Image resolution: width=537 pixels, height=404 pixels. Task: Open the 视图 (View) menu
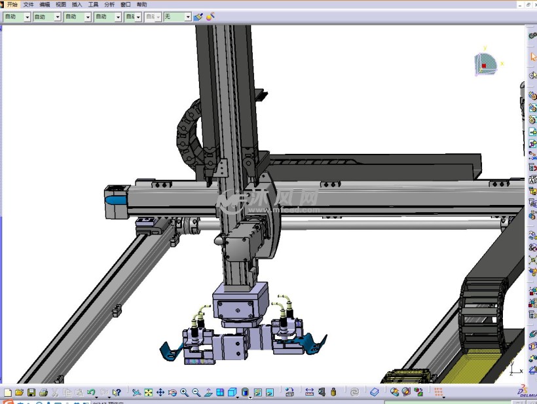pos(61,5)
